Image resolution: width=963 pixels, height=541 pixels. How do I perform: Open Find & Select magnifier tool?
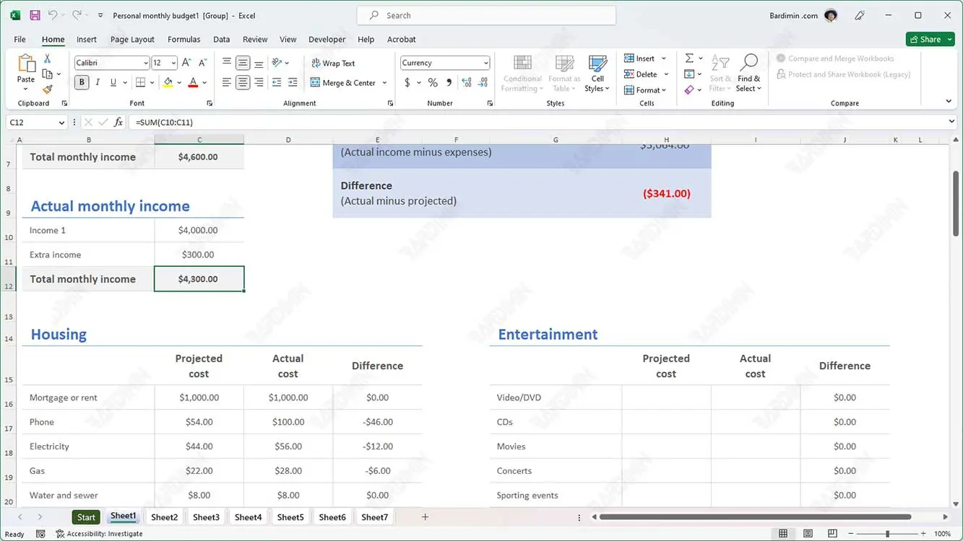(x=748, y=73)
